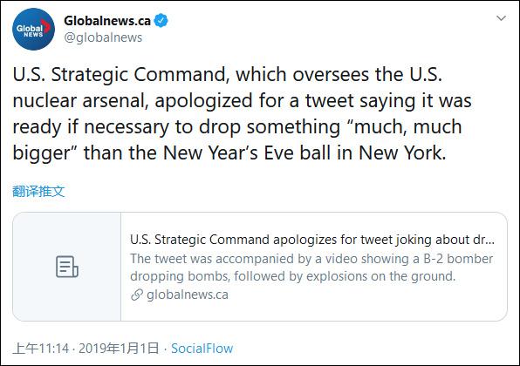Click the red arrow in Global logo
The image size is (520, 366).
[x=46, y=26]
